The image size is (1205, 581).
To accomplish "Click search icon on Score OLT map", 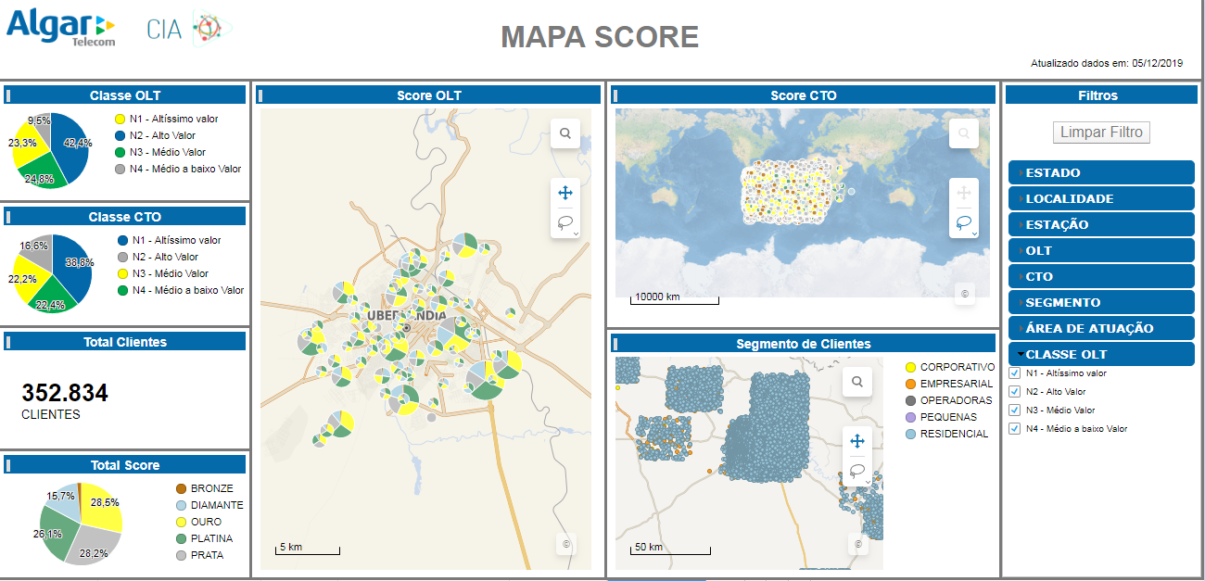I will tap(564, 133).
